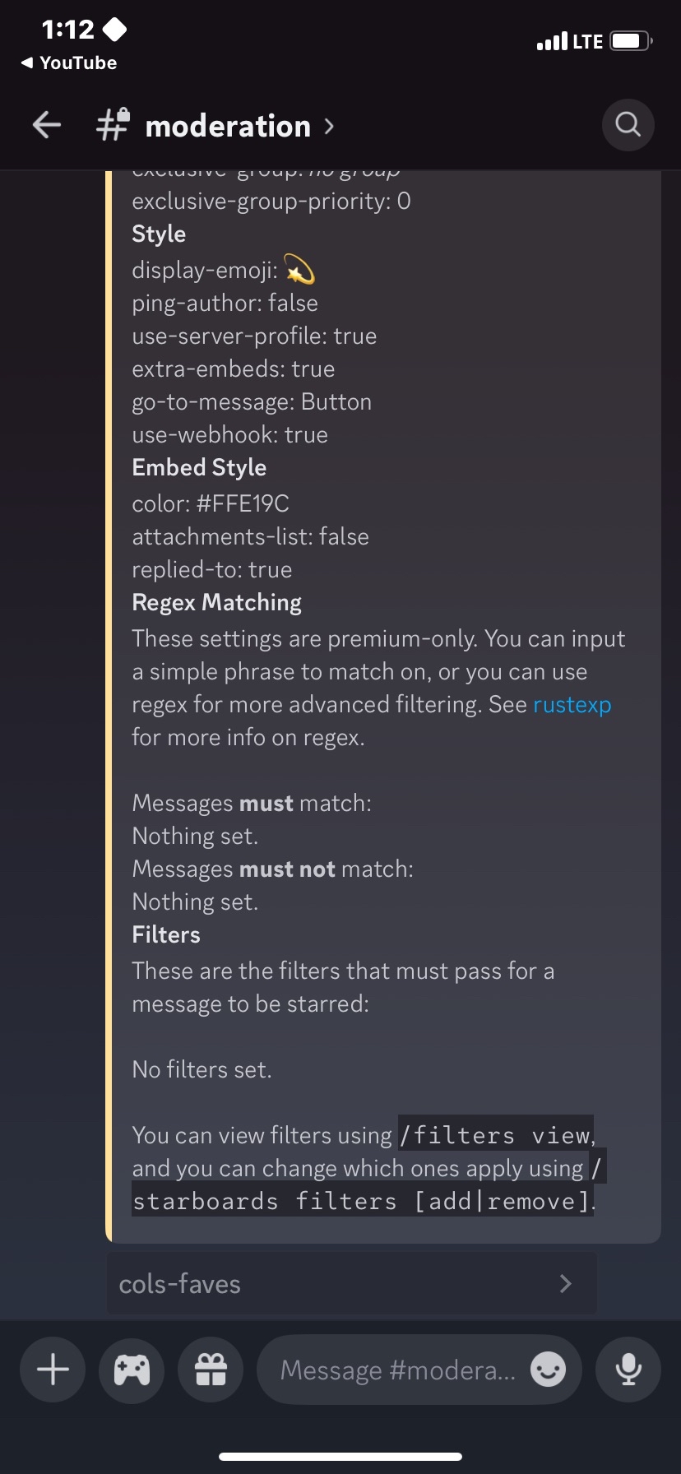
Task: Open search in the moderation channel
Action: tap(628, 125)
